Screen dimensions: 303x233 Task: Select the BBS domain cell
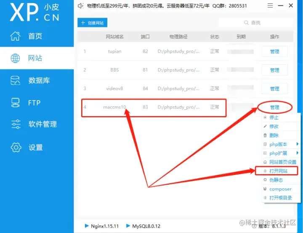114,70
